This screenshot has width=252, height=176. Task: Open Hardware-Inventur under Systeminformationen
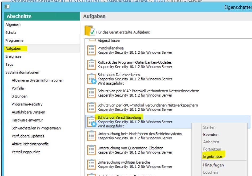[27, 120]
